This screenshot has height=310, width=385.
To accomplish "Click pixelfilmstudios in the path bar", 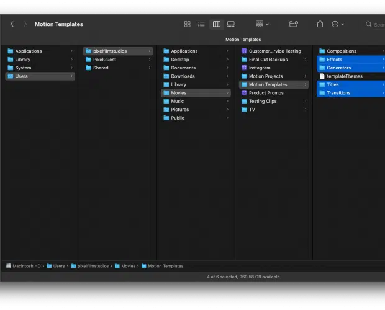I will [x=90, y=266].
